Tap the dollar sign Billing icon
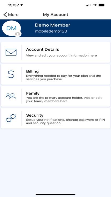Viewport: 111px width, 197px height. [11, 74]
